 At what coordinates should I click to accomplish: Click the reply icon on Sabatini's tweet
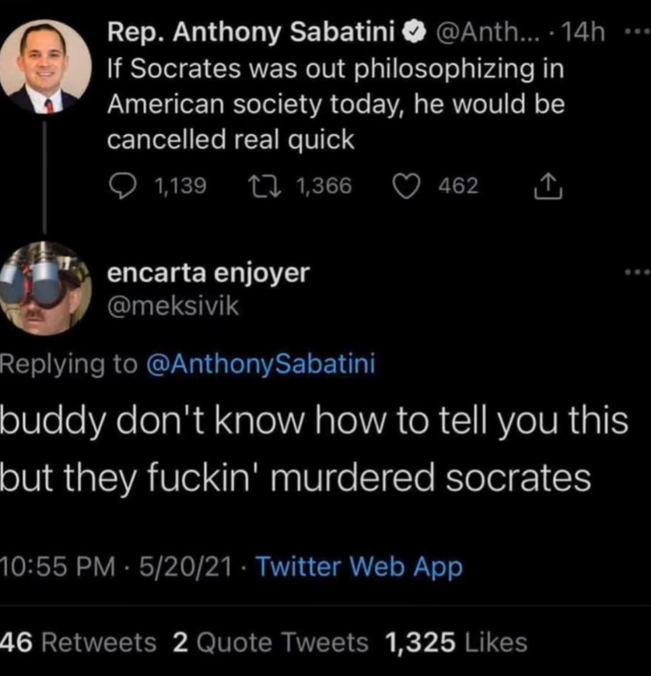click(x=119, y=187)
